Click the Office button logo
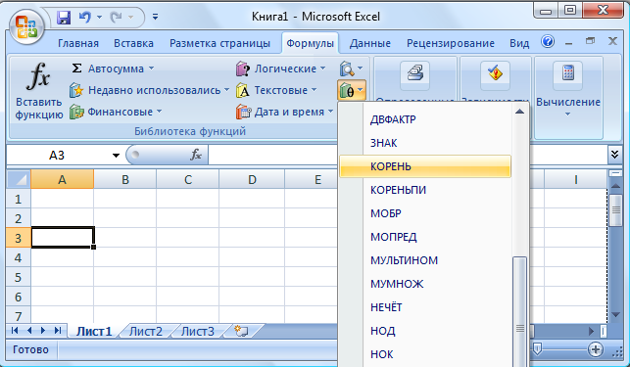 (x=26, y=26)
